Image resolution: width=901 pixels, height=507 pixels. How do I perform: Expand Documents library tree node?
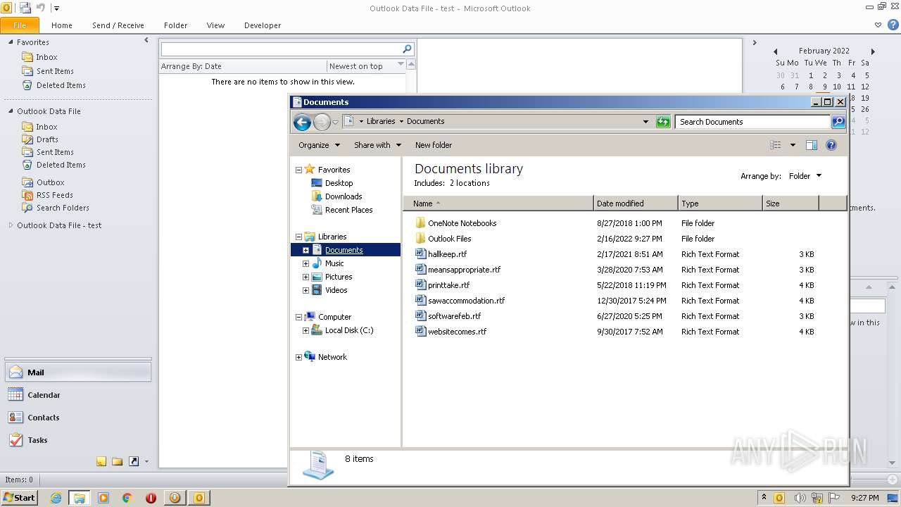[305, 250]
